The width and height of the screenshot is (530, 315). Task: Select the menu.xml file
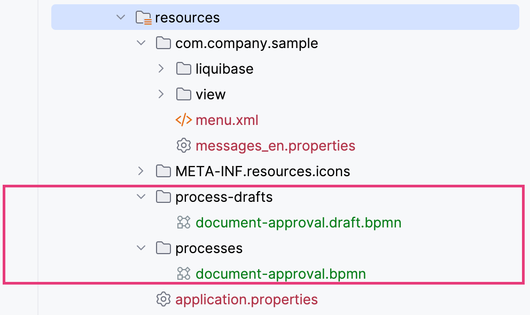click(227, 120)
